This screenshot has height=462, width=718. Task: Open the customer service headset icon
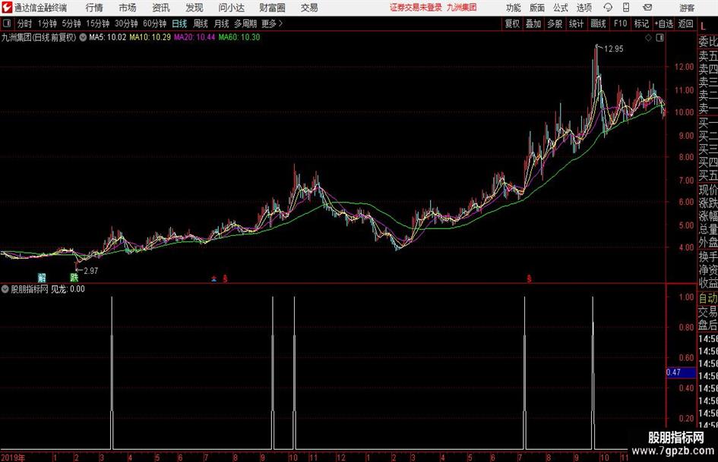coord(608,8)
